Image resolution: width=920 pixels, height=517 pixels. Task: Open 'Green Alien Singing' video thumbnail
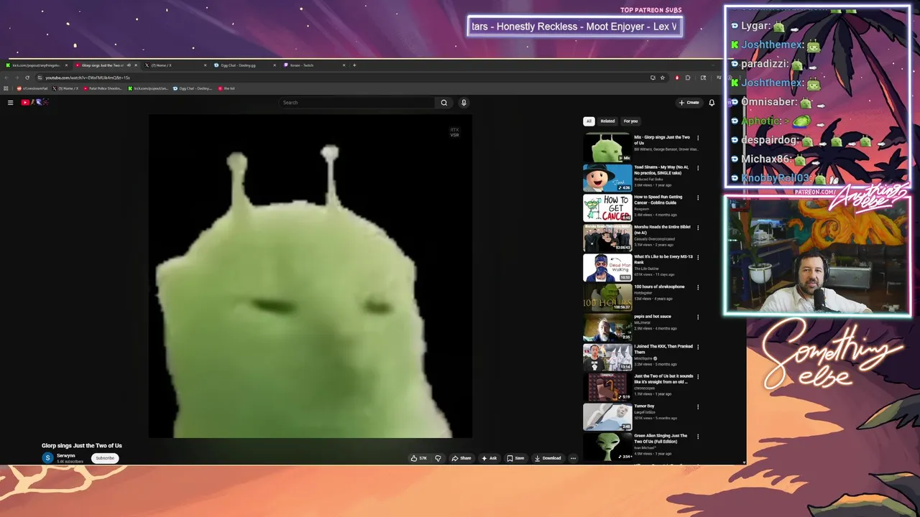pos(607,447)
